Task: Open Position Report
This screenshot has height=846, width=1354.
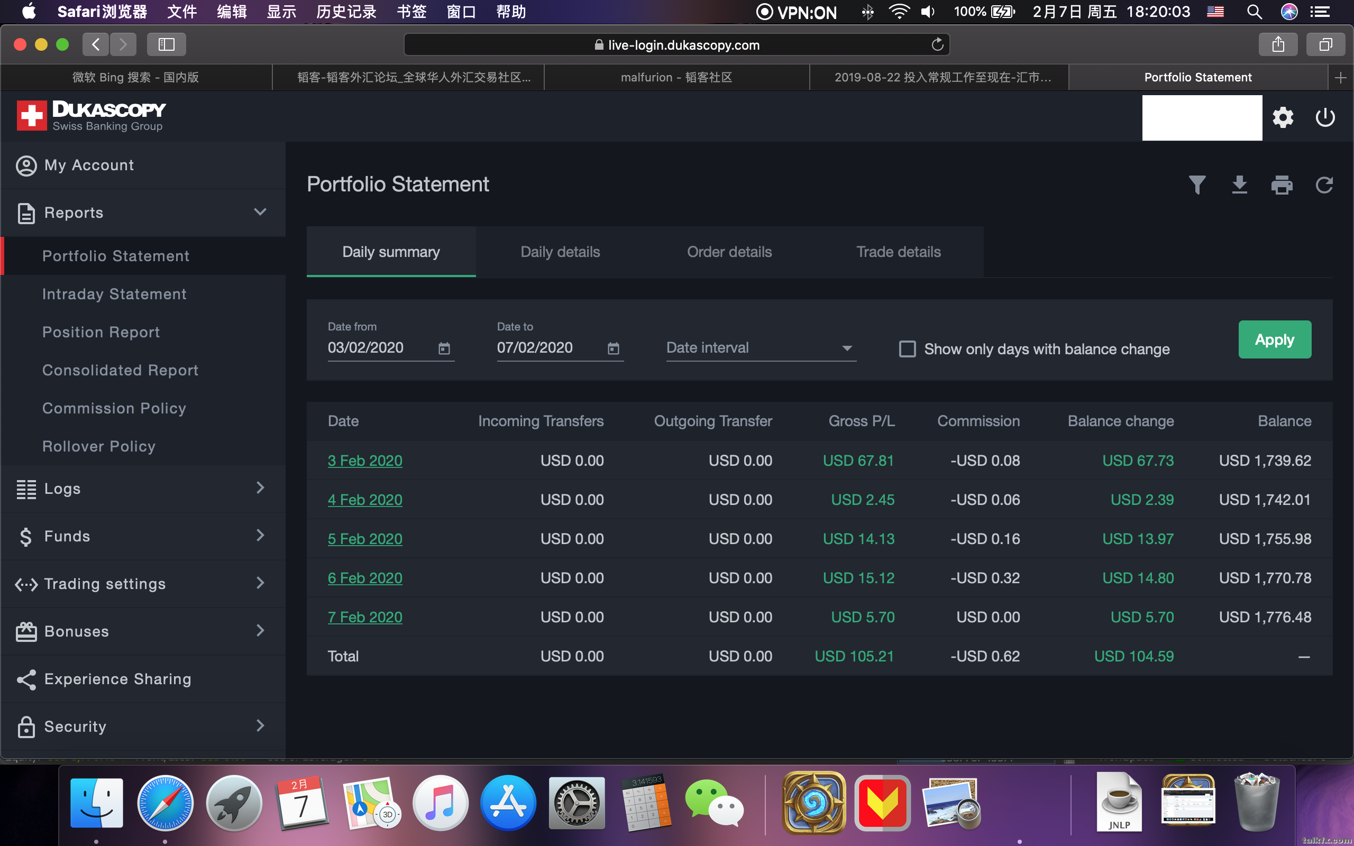Action: pyautogui.click(x=101, y=332)
